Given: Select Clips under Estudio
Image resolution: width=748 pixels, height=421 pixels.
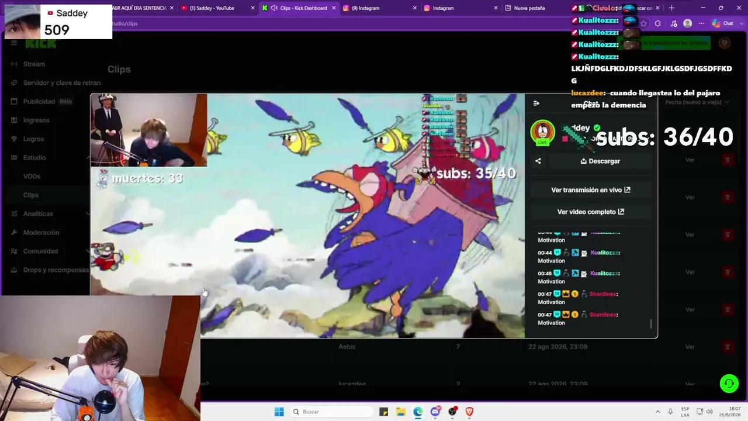Looking at the screenshot, I should (31, 195).
